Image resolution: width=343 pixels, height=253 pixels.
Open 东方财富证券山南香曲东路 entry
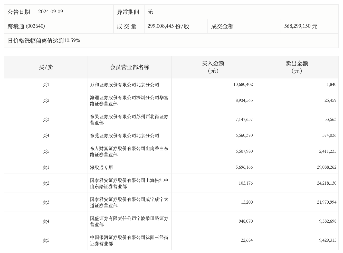tap(129, 152)
